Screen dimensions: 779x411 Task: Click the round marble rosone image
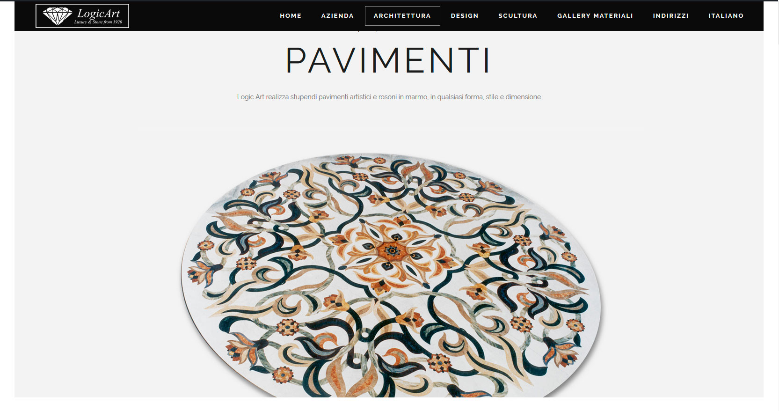point(391,275)
